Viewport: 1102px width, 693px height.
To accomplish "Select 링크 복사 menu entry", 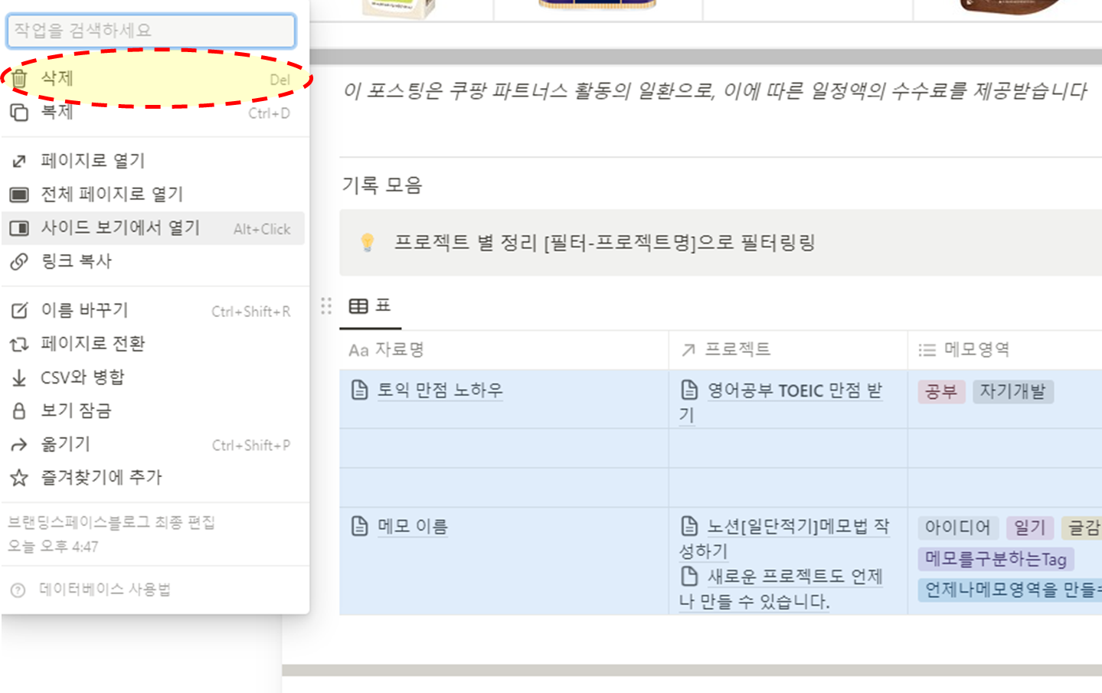I will [153, 262].
